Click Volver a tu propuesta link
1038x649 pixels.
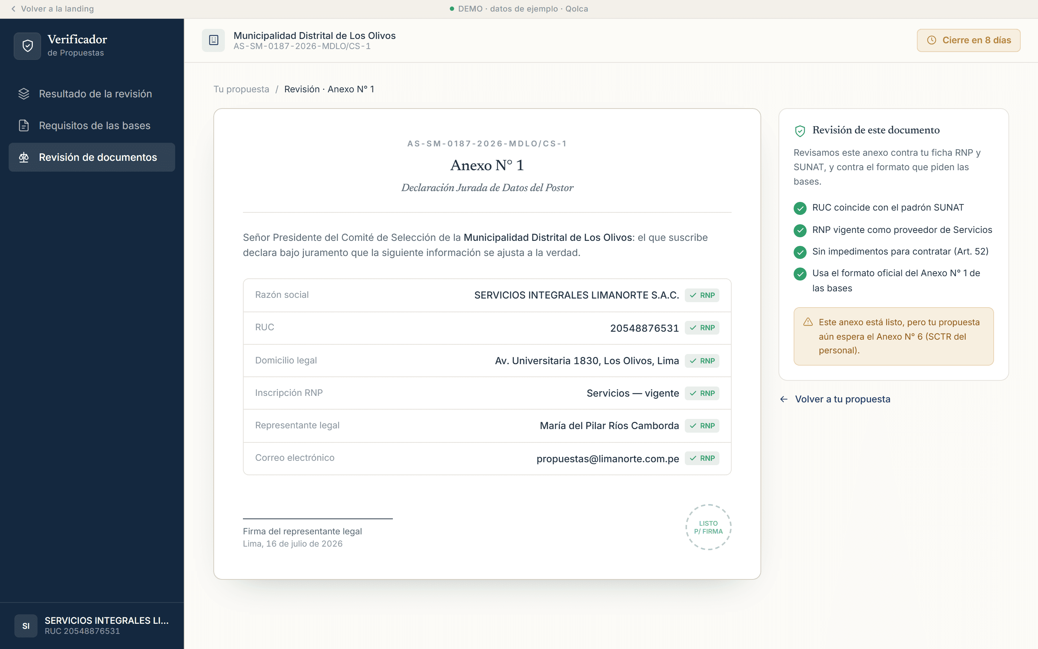[835, 399]
